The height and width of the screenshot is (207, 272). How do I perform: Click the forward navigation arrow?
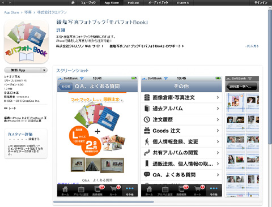[10, 3]
